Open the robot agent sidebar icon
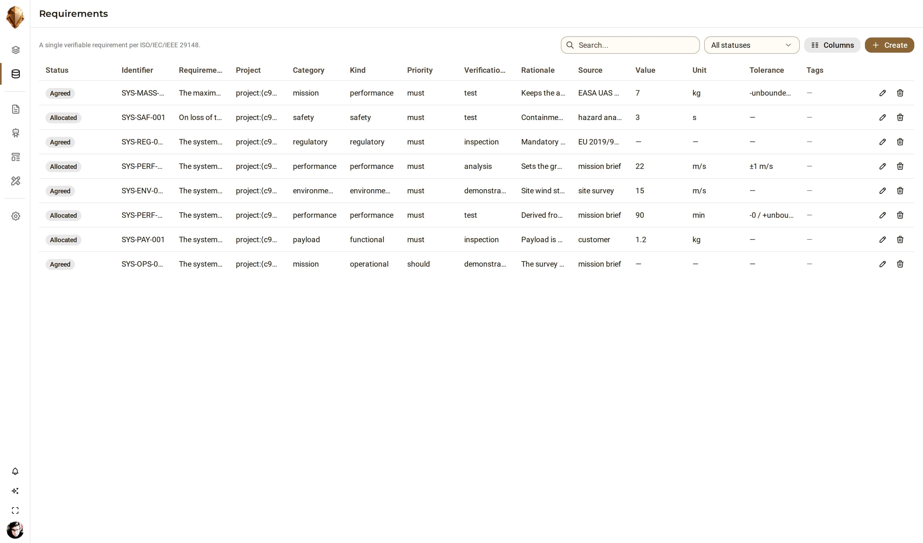Viewport: 923px width, 543px height. click(x=15, y=133)
